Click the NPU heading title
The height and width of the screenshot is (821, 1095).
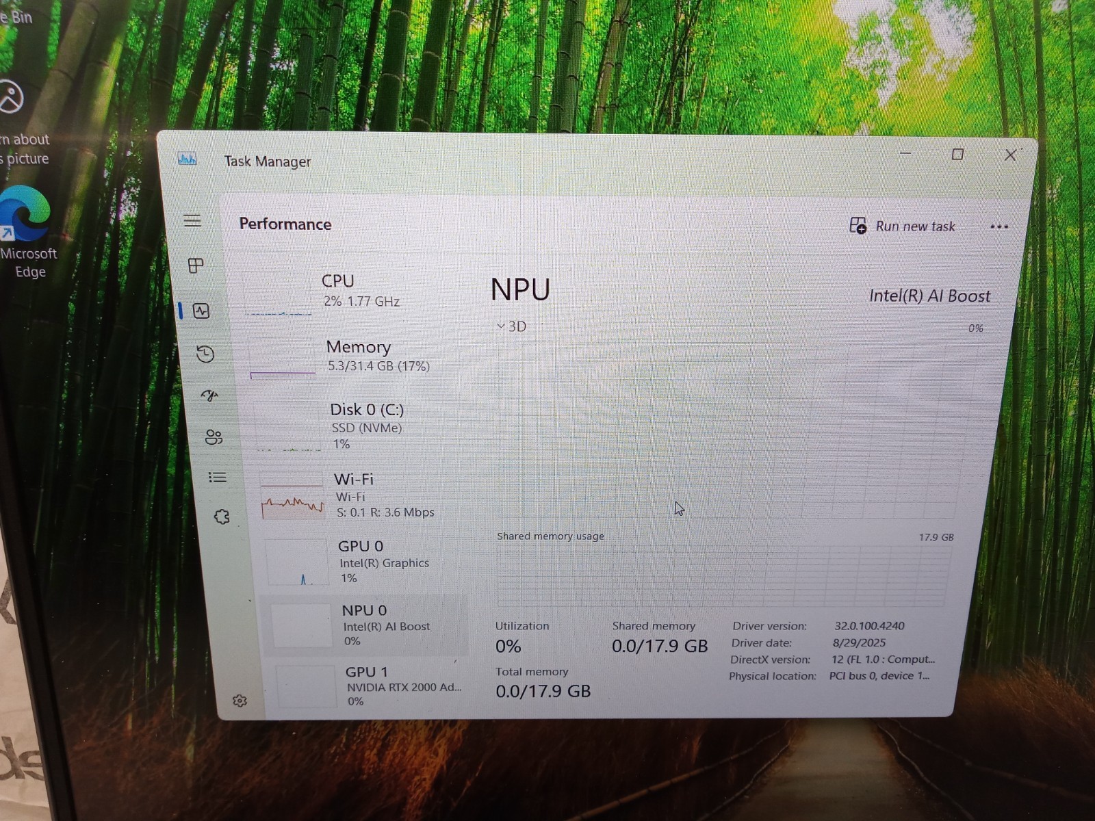point(520,289)
